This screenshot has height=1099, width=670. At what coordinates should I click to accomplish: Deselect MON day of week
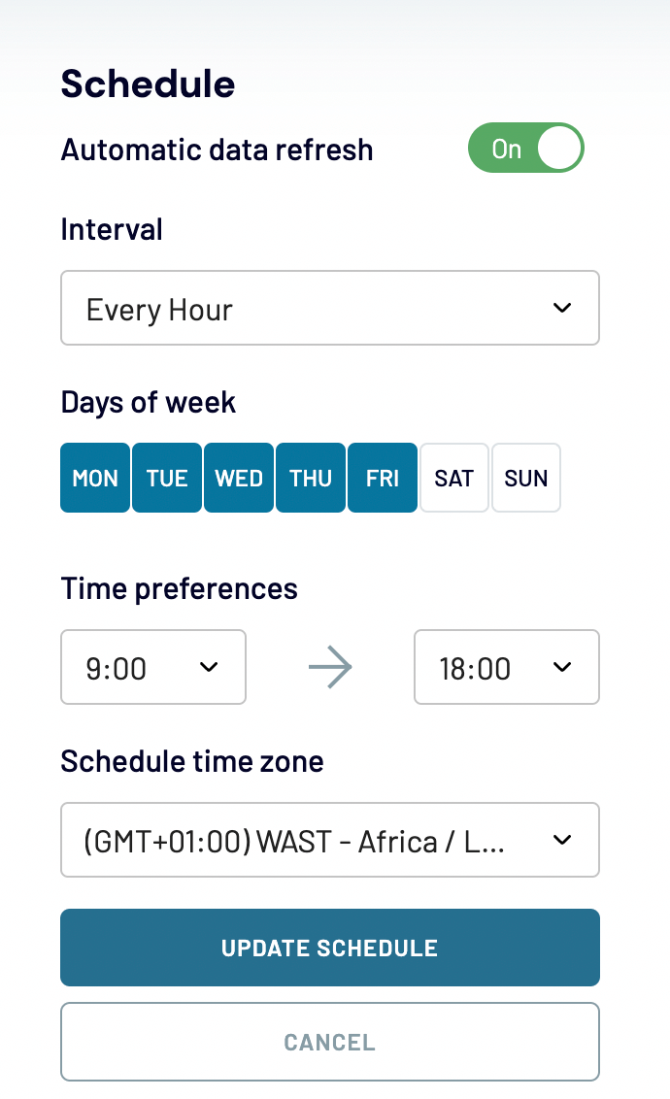click(x=95, y=478)
